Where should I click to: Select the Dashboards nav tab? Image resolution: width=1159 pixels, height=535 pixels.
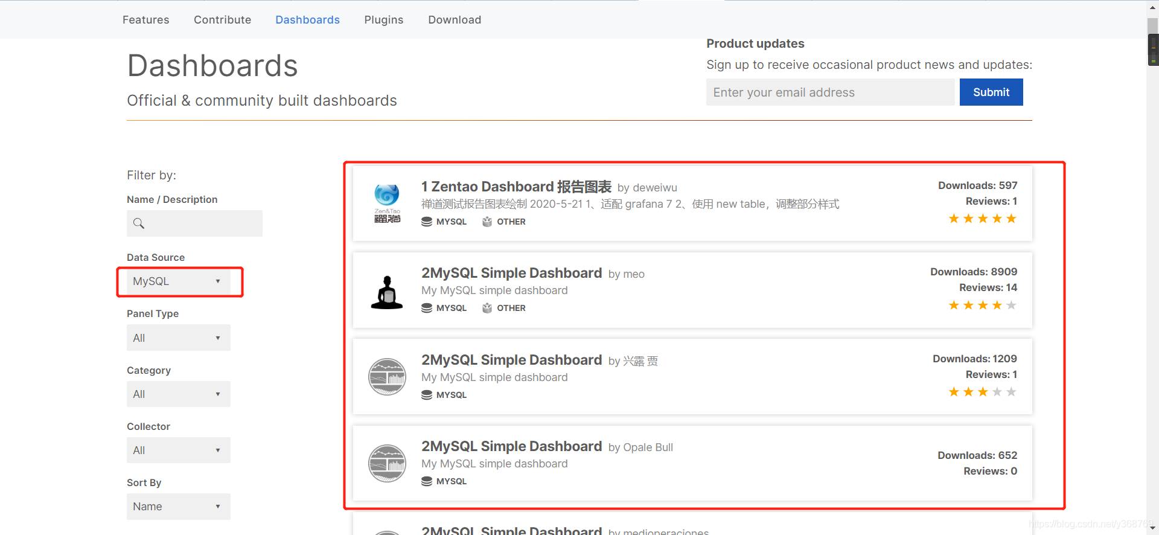pos(307,20)
